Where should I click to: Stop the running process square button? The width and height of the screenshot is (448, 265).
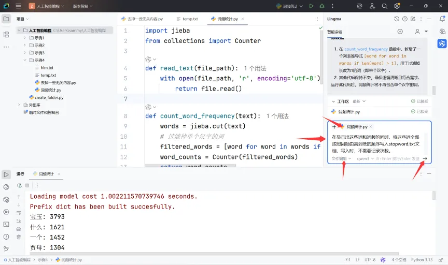pos(27,185)
